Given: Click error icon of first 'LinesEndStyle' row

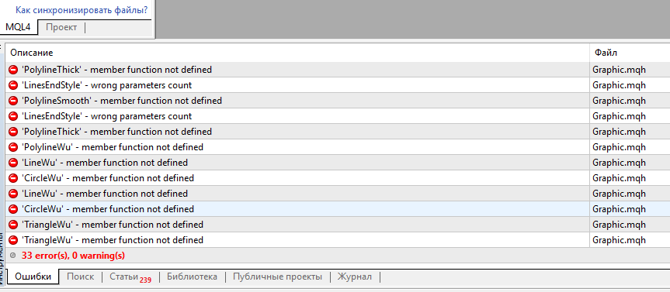Looking at the screenshot, I should (x=14, y=85).
